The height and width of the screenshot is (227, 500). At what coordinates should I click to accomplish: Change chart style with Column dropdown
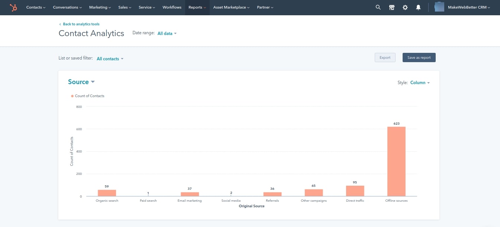point(419,83)
